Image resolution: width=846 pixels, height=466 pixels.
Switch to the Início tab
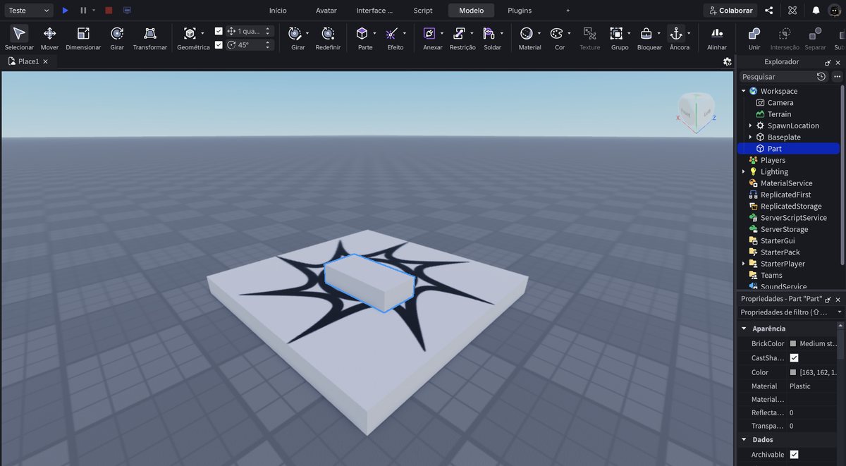(278, 11)
